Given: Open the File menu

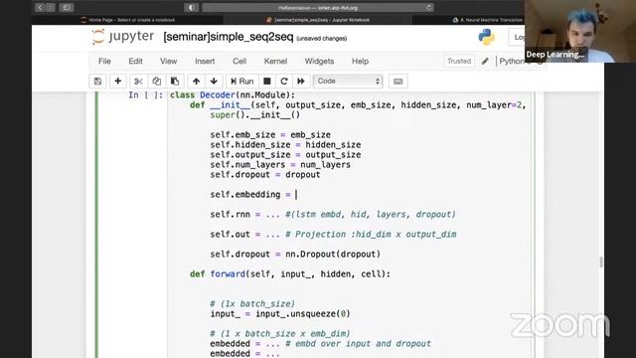Looking at the screenshot, I should point(104,62).
